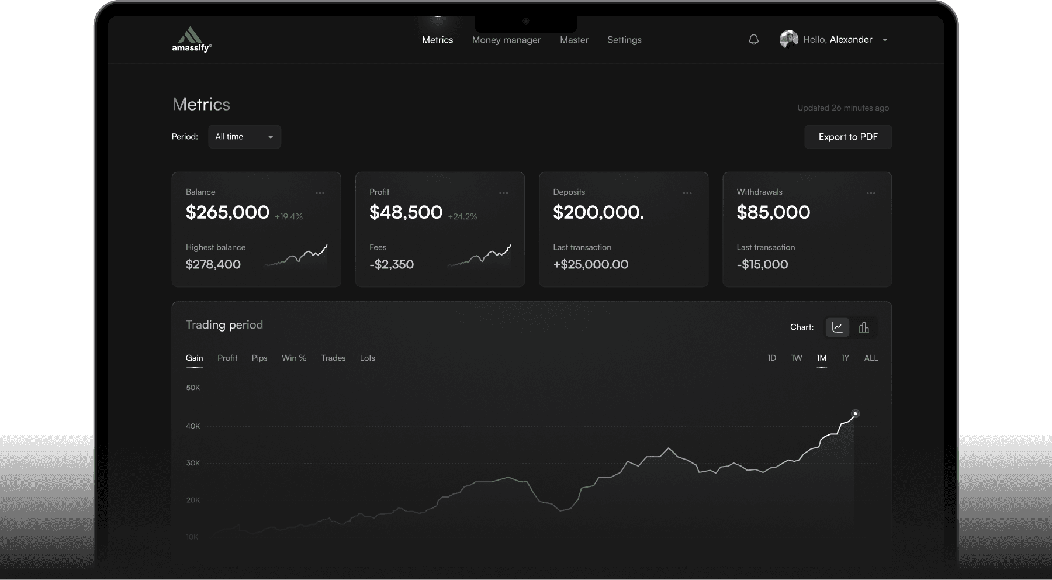The height and width of the screenshot is (580, 1052).
Task: Open the Period All time dropdown
Action: (x=244, y=136)
